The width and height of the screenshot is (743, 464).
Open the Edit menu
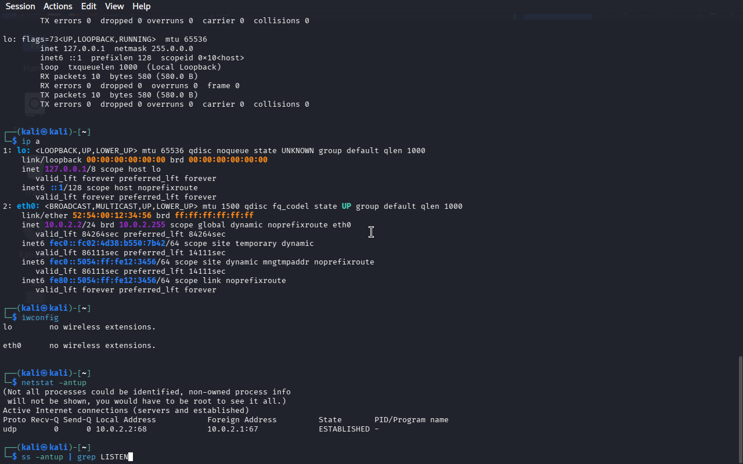click(89, 6)
